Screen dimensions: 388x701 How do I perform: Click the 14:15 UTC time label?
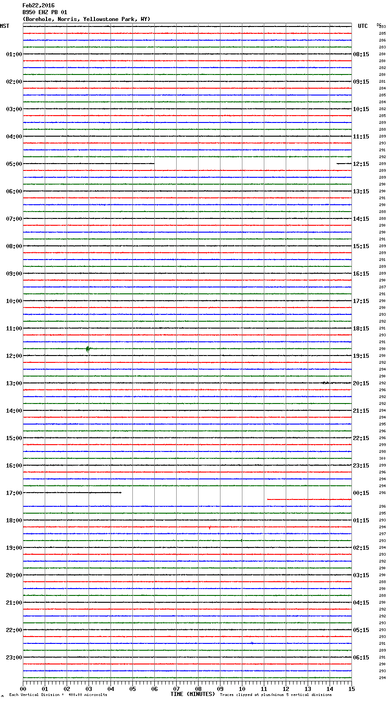[x=361, y=219]
